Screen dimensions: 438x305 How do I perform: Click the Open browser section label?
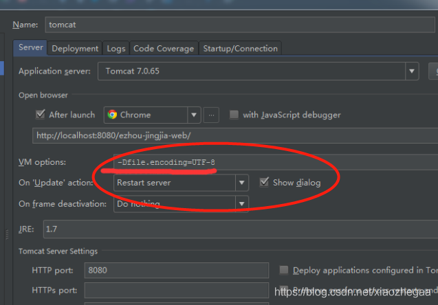[x=43, y=95]
